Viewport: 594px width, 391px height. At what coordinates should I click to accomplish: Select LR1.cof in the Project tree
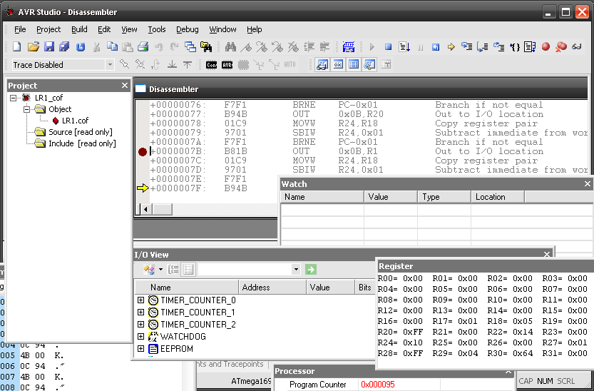tap(75, 121)
